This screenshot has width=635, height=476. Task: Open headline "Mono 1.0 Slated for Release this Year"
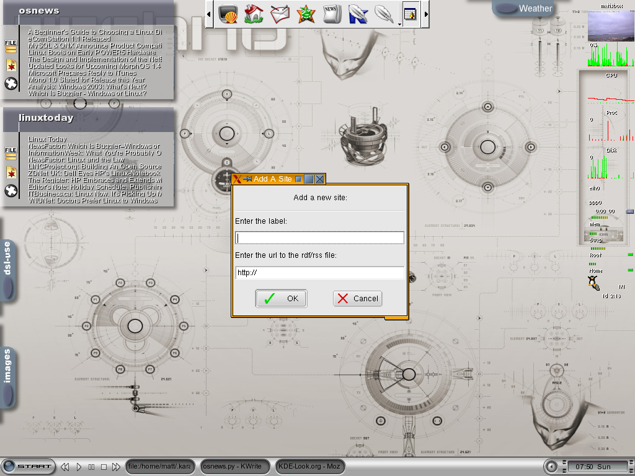pos(87,80)
